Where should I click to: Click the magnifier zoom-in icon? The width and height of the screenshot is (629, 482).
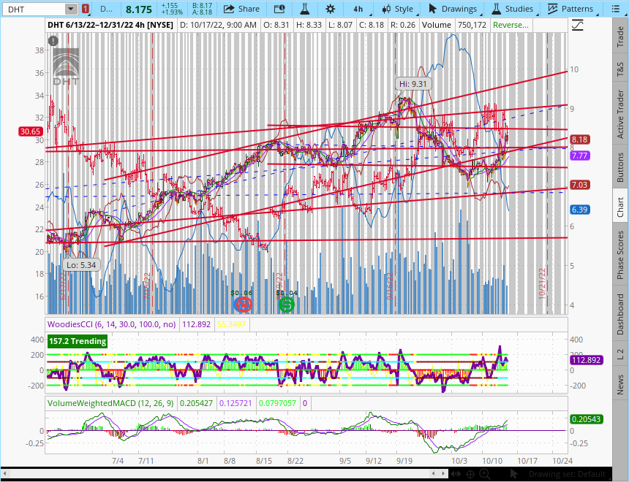pyautogui.click(x=485, y=474)
